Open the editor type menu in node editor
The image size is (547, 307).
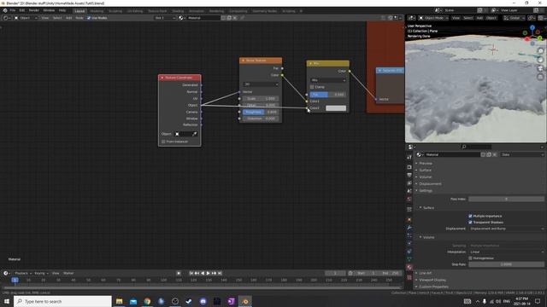[x=6, y=18]
